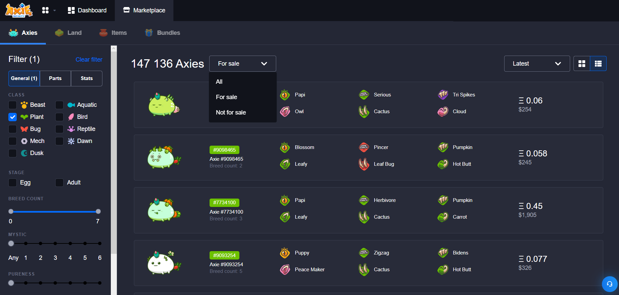
Task: Select the Axies tab
Action: click(23, 33)
